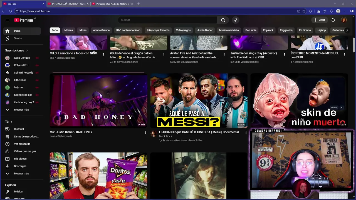Screen dimensions: 356x200
Task: Open a new browser tab
Action: tap(139, 4)
